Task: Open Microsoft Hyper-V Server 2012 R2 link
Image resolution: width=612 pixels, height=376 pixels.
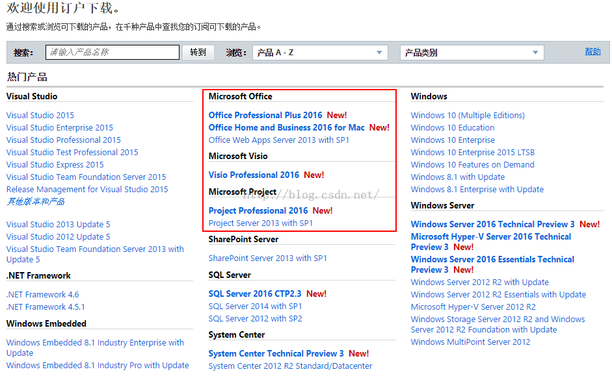Action: (473, 307)
